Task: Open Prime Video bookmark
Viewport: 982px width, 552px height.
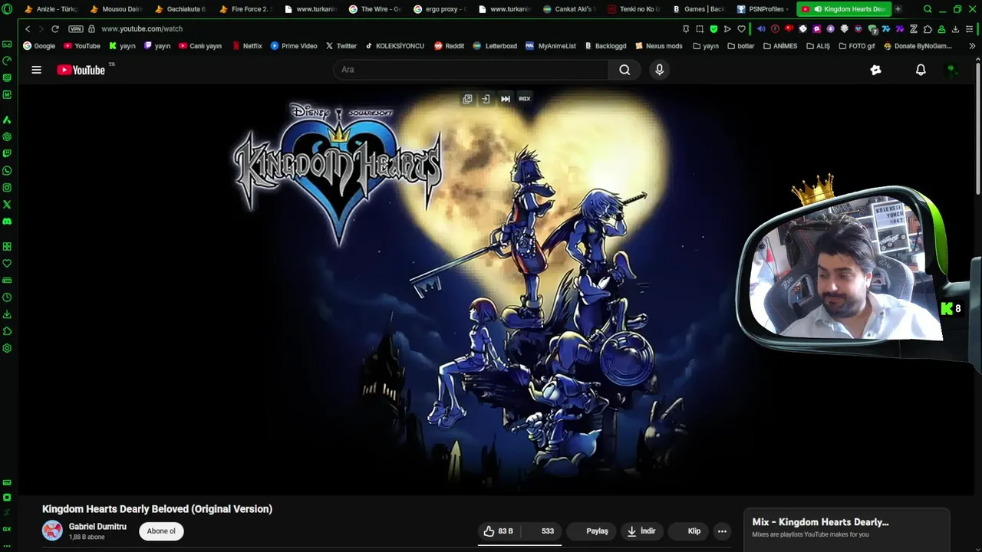Action: [x=294, y=46]
